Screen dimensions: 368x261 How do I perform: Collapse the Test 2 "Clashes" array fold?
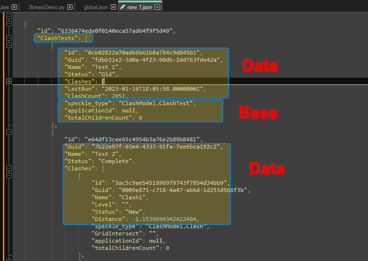9,168
